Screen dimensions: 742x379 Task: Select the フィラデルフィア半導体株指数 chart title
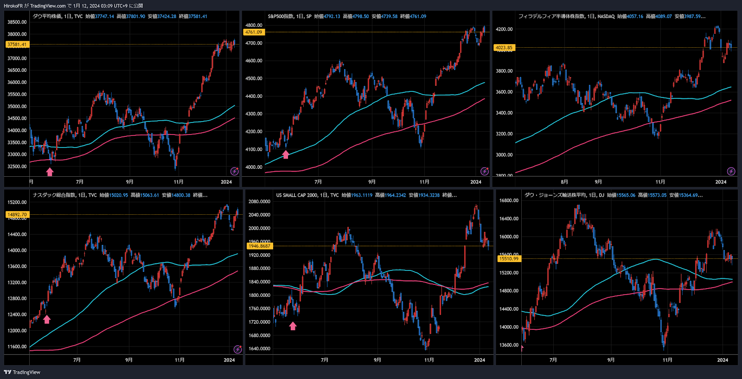[x=551, y=16]
